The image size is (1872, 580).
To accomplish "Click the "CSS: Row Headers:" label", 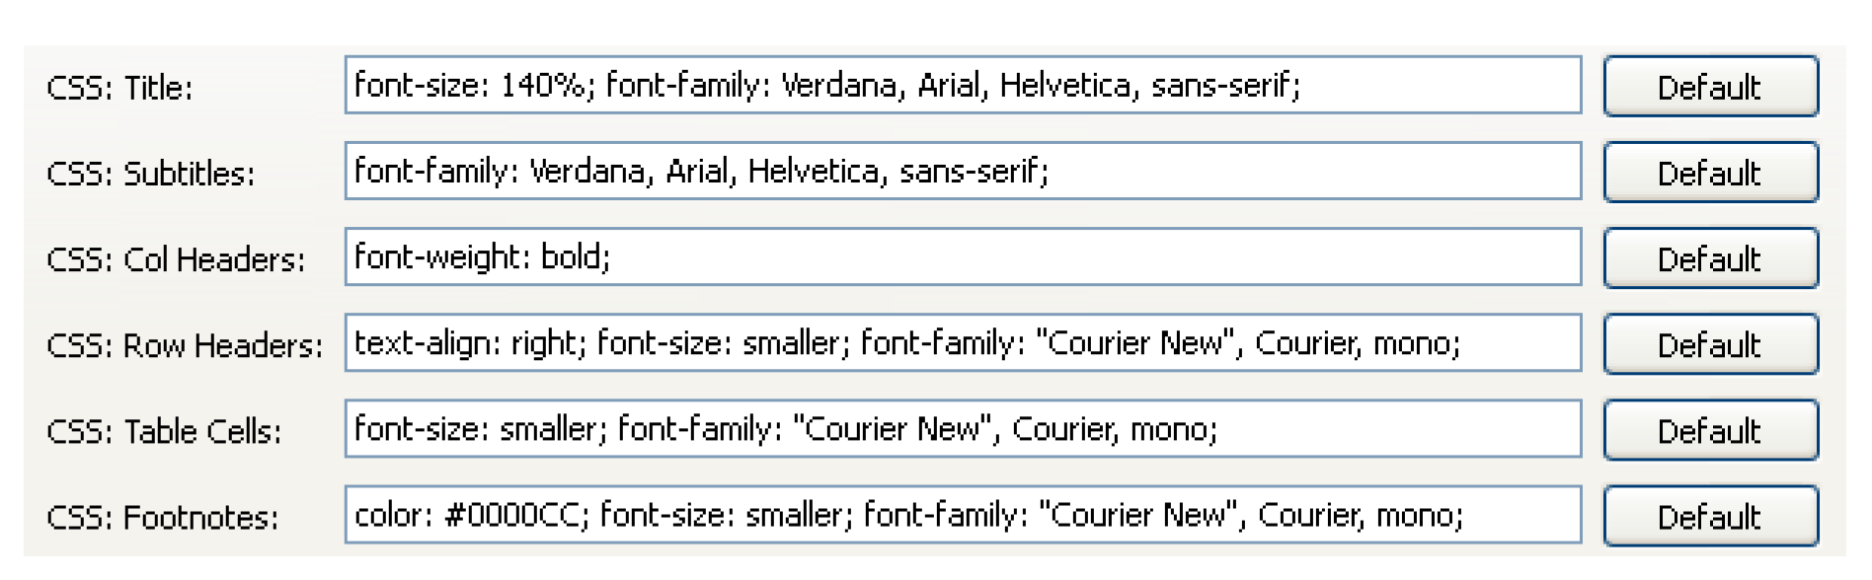I will point(185,346).
